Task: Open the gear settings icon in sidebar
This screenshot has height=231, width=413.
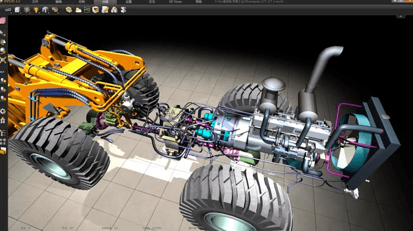Action: (3, 111)
